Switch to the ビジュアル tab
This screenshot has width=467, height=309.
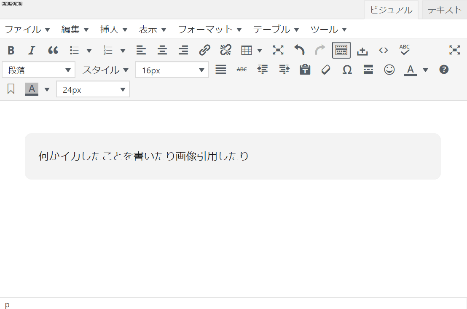point(391,10)
